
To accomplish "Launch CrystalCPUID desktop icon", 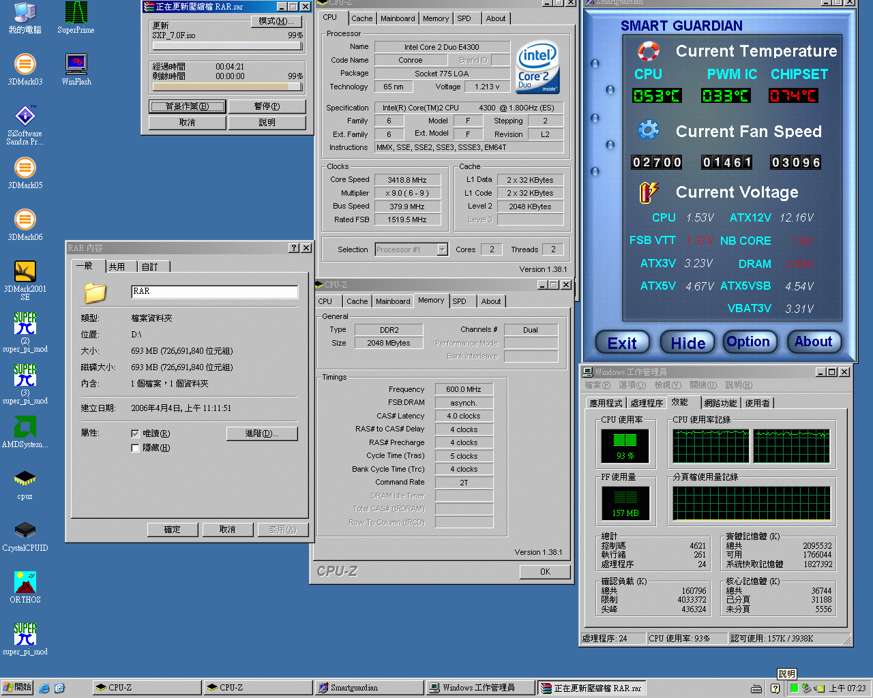I will 25,536.
